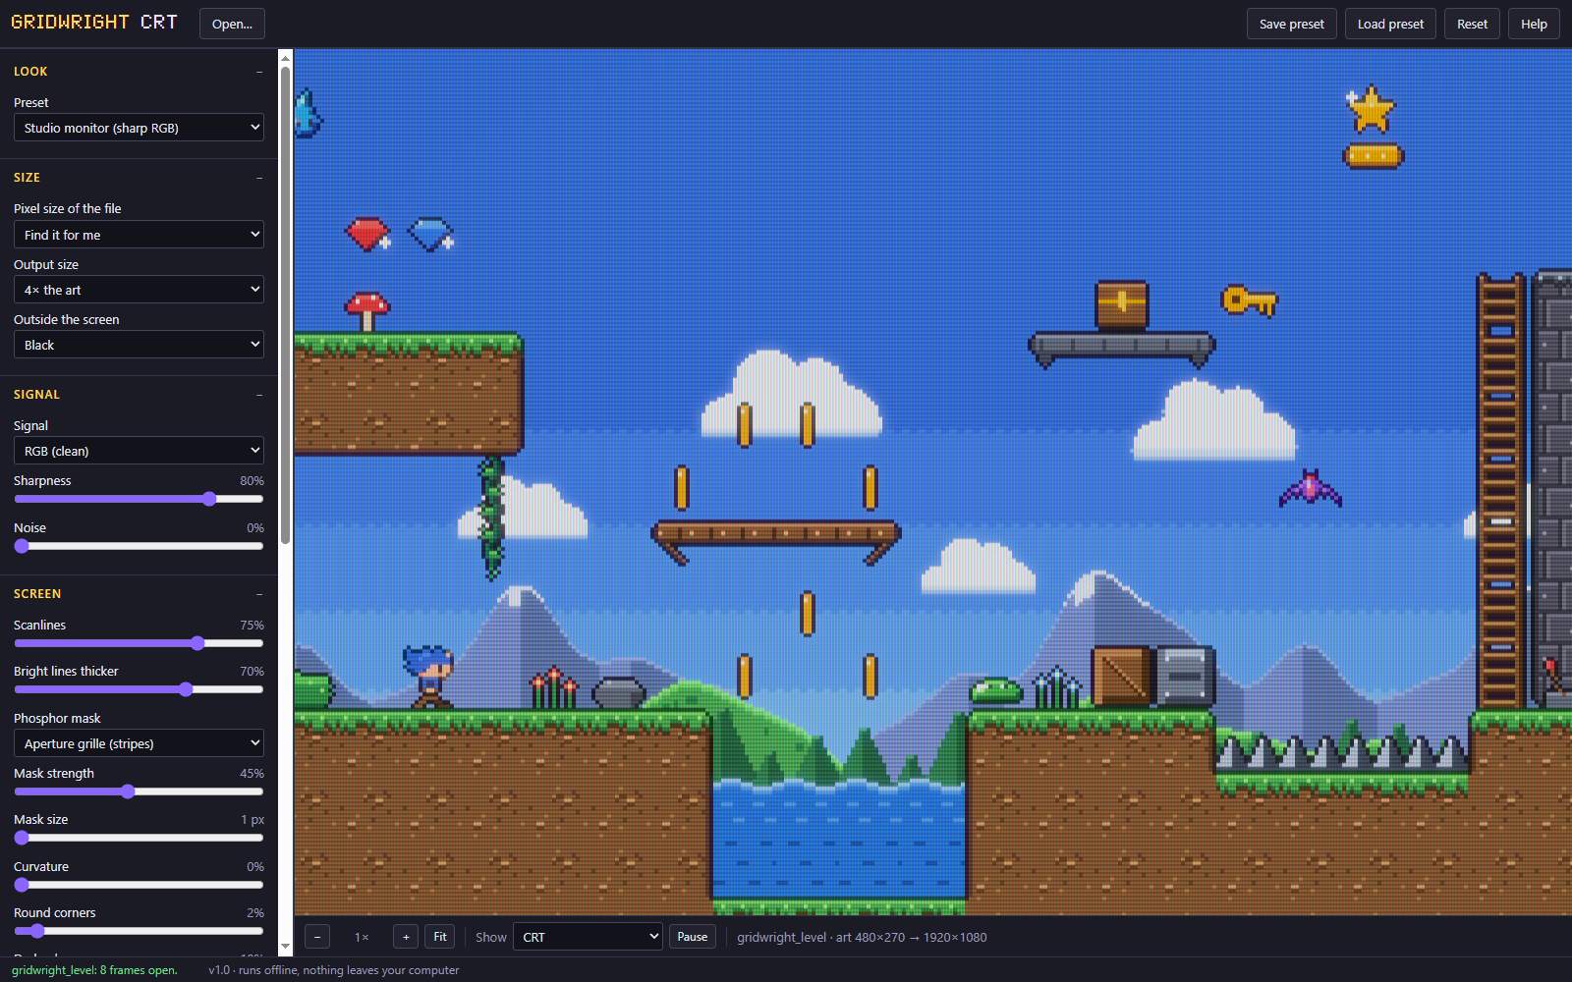Click Load preset
Viewport: 1572px width, 982px height.
(1390, 24)
